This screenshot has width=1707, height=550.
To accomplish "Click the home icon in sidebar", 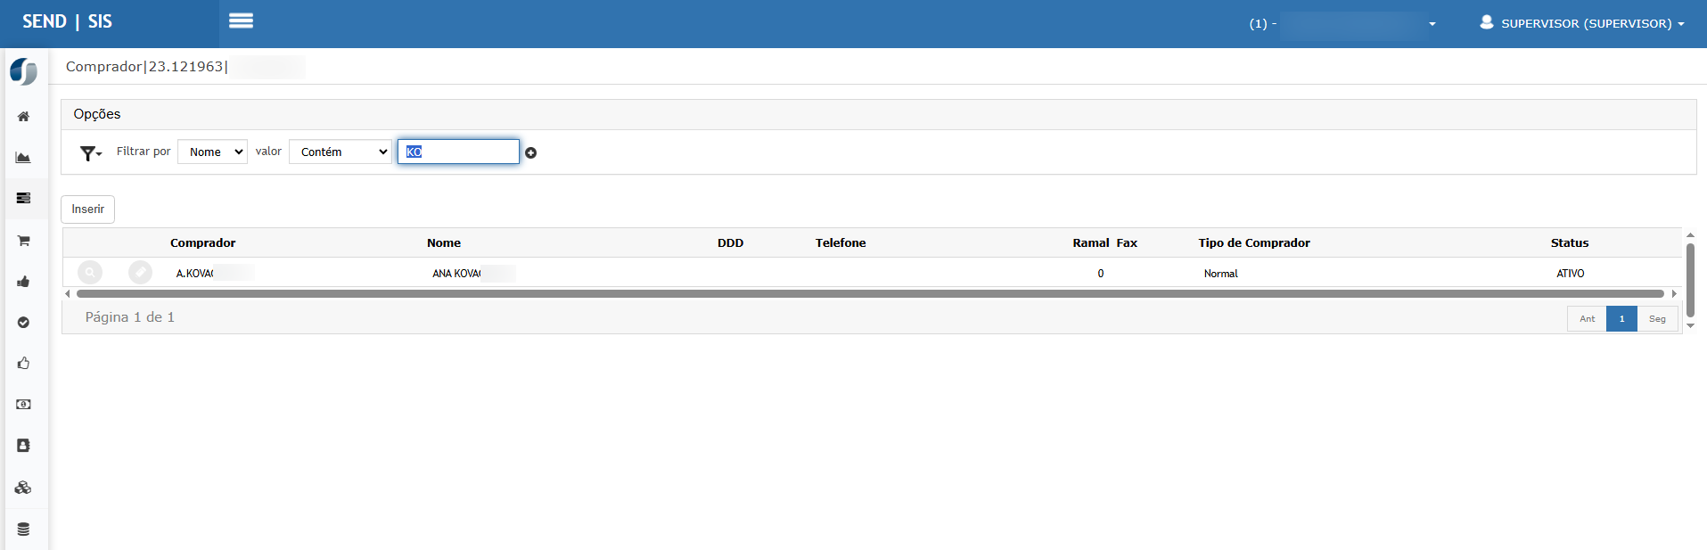I will [24, 117].
